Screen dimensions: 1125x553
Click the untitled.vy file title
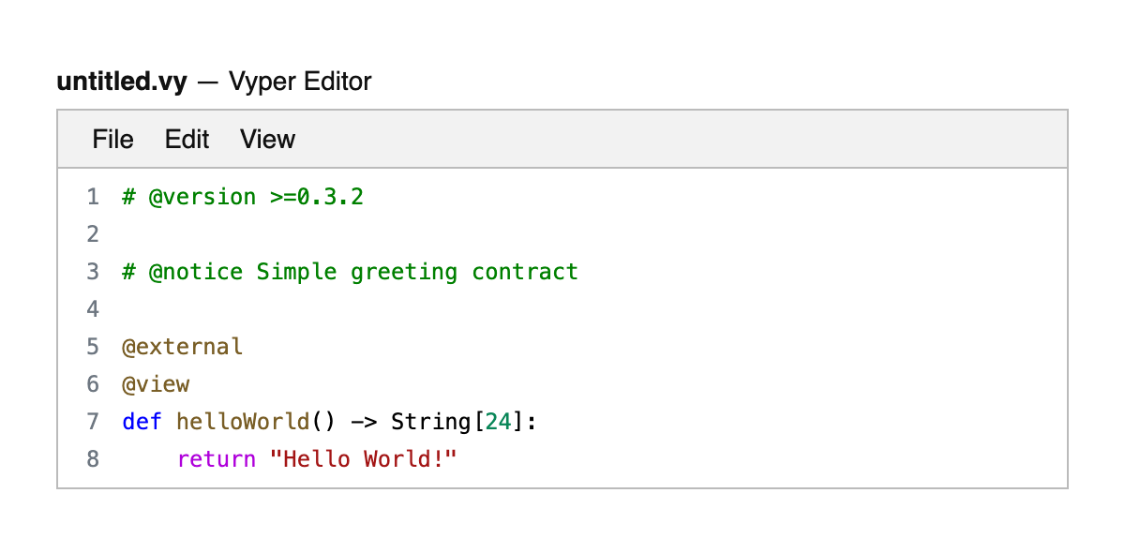pyautogui.click(x=122, y=82)
